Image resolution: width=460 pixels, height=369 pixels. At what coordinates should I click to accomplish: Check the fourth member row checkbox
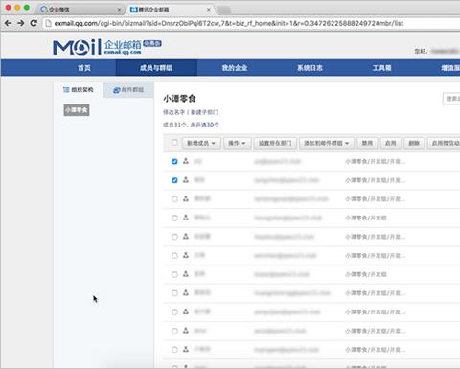tap(174, 218)
